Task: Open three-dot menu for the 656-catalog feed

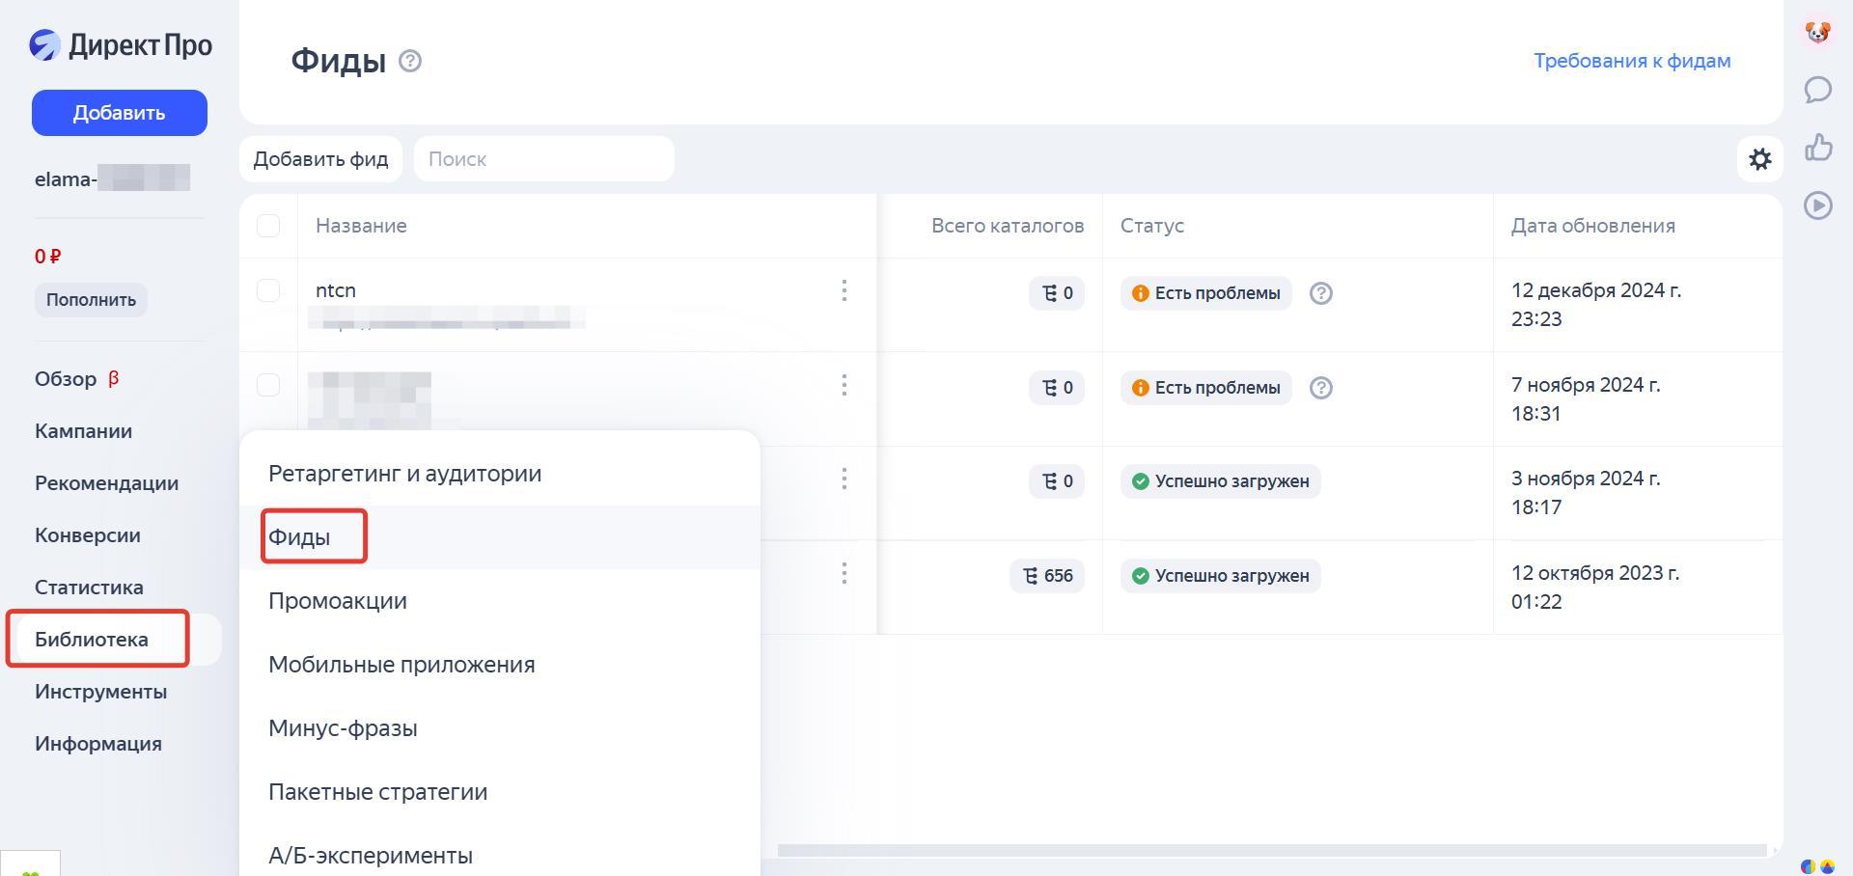Action: [x=844, y=574]
